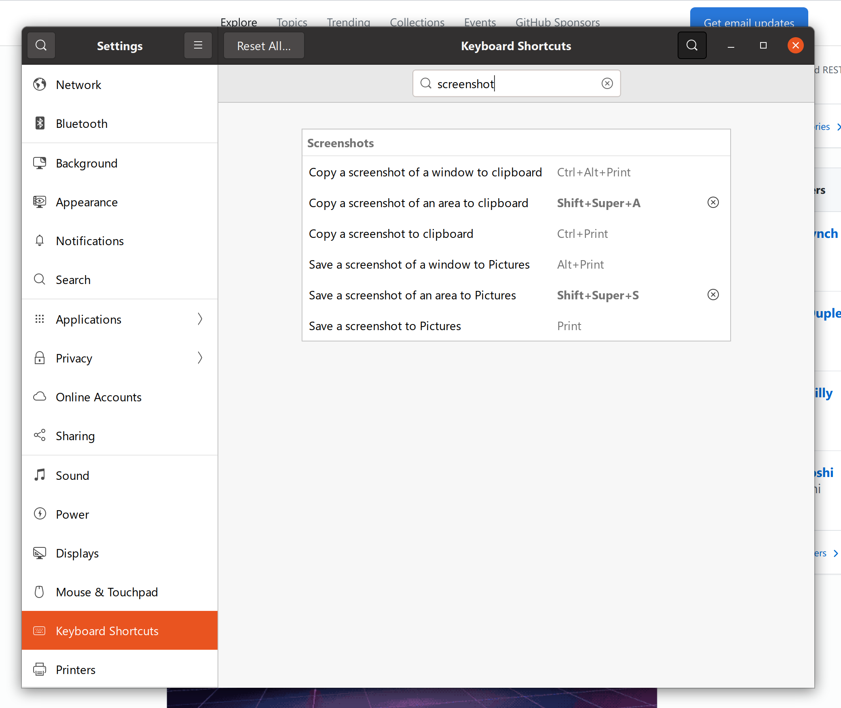
Task: Toggle the Keyboard Shortcuts search button
Action: click(692, 45)
